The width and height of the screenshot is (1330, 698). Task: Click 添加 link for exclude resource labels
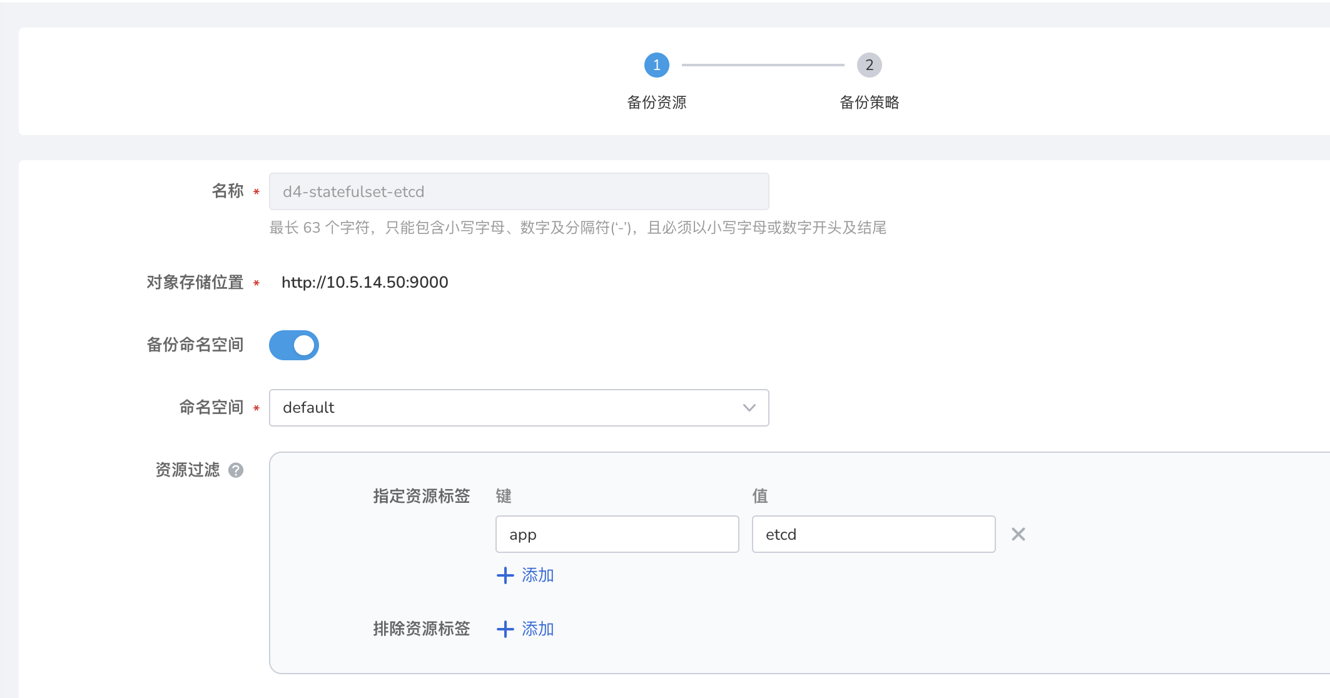pyautogui.click(x=537, y=629)
